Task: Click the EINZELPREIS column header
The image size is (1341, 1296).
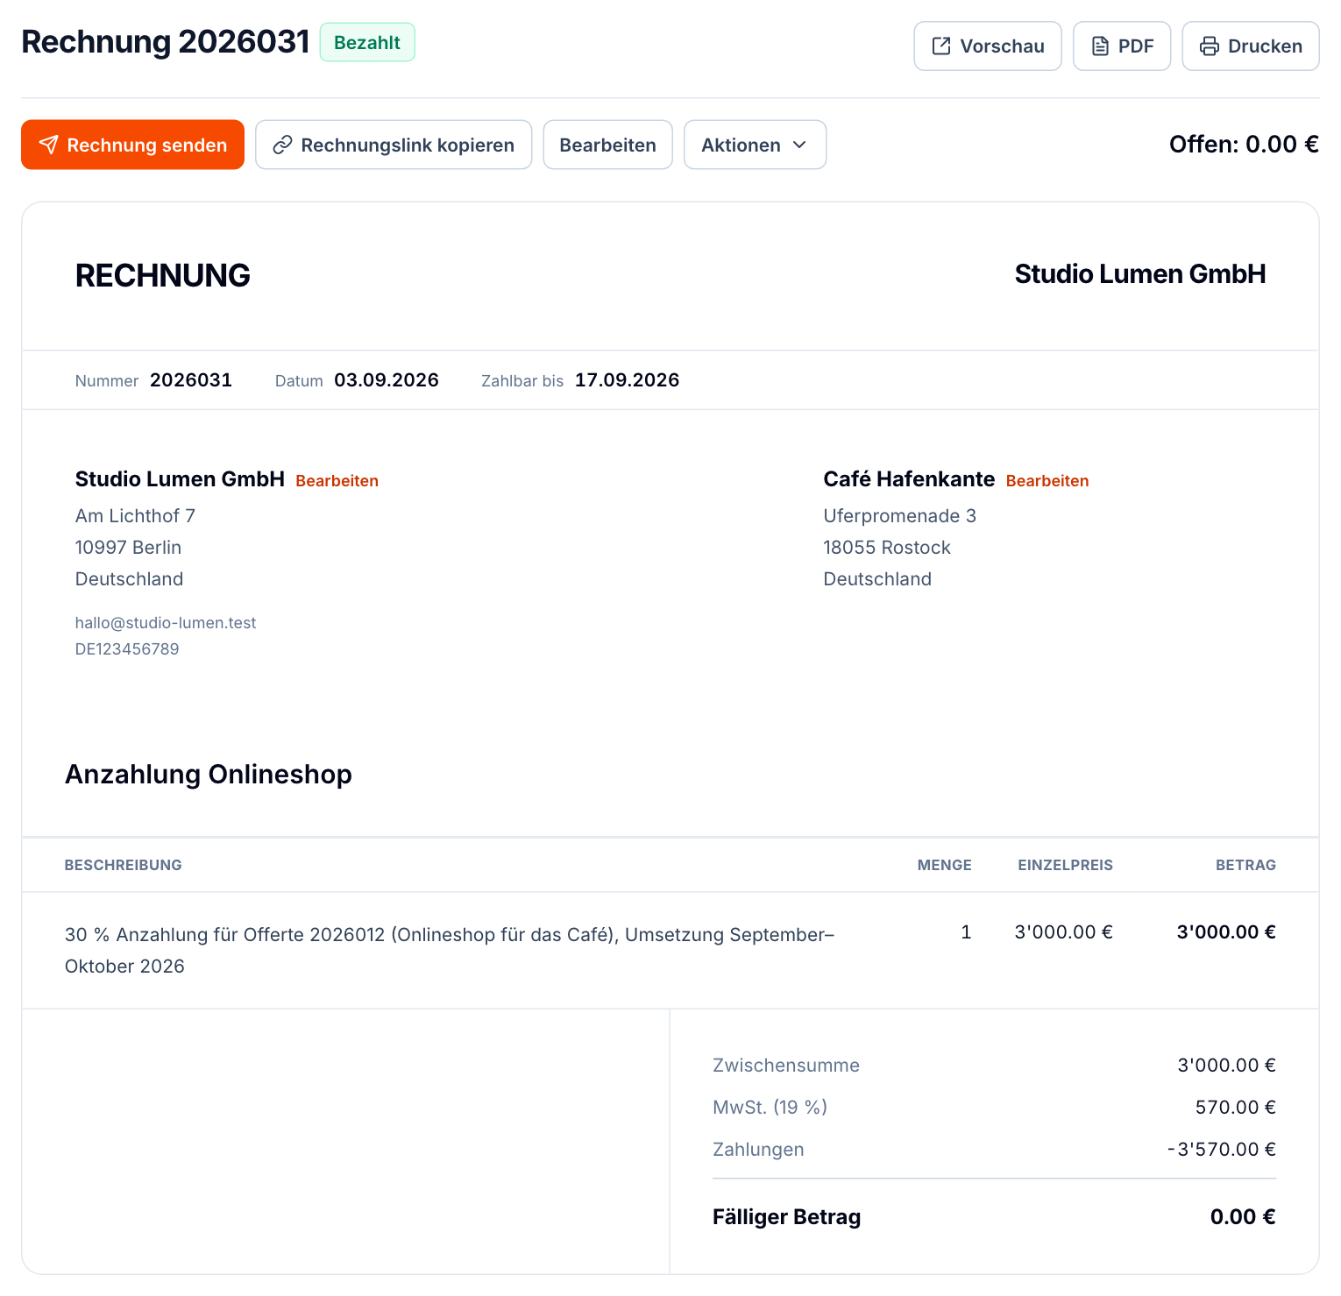Action: [1066, 865]
